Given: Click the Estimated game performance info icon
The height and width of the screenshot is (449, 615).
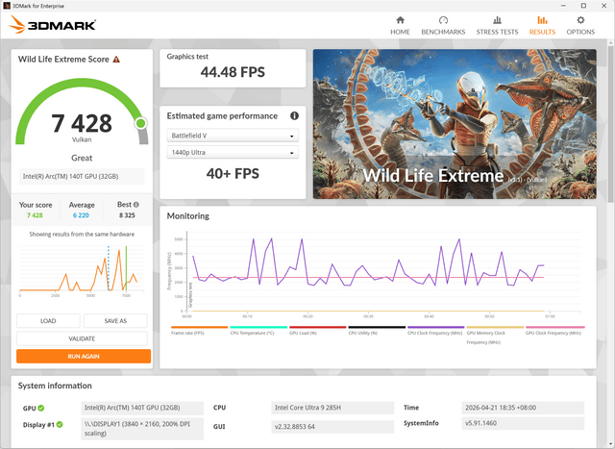Looking at the screenshot, I should 294,115.
